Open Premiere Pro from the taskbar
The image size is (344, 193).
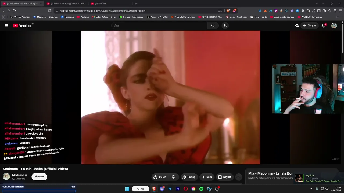(x=178, y=189)
